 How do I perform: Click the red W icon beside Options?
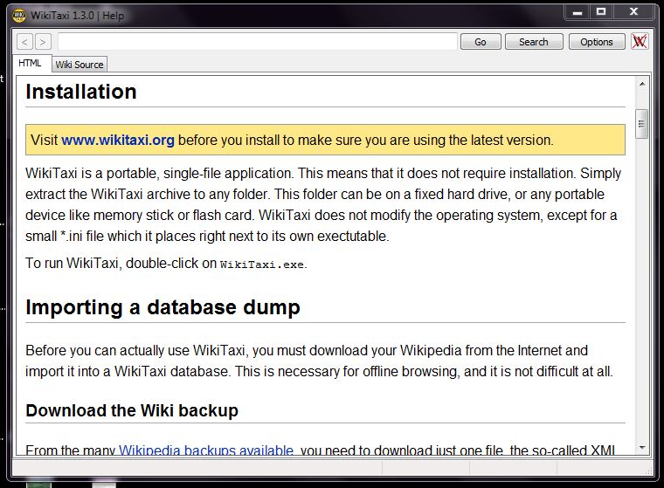[x=640, y=41]
